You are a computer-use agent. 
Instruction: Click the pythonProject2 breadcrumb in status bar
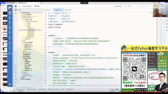coord(20,89)
